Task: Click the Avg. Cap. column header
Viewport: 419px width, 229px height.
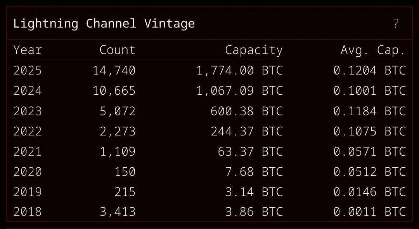Action: (373, 50)
